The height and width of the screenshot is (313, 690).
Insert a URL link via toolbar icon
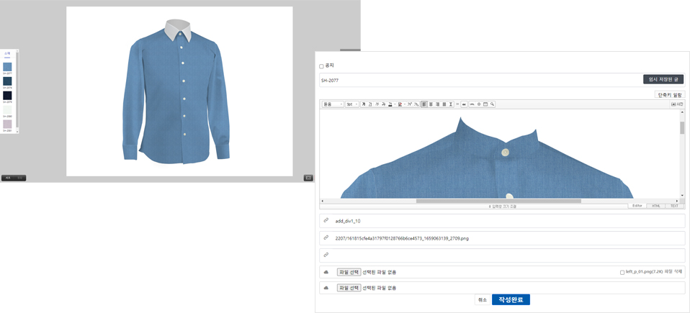[472, 104]
